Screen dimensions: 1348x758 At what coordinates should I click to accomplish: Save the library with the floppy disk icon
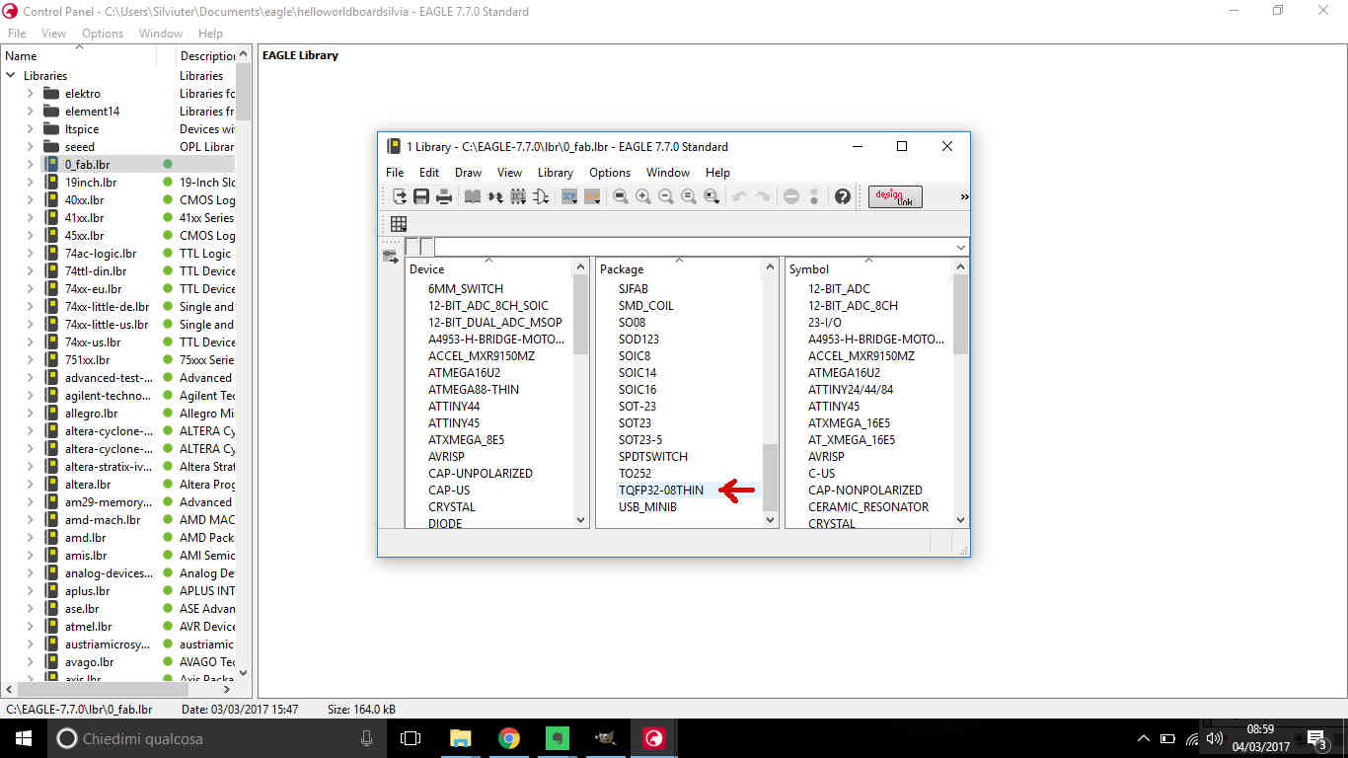coord(421,196)
